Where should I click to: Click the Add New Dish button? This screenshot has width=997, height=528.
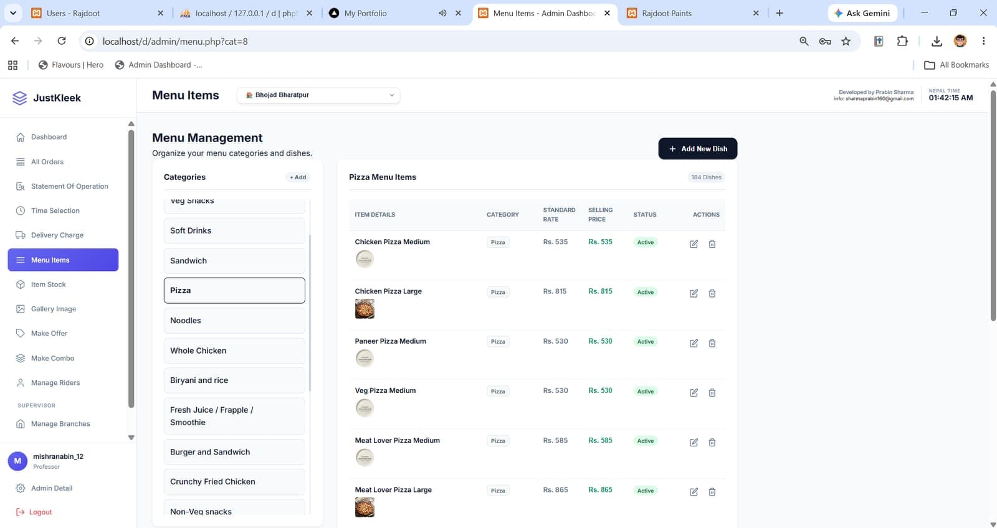tap(697, 149)
